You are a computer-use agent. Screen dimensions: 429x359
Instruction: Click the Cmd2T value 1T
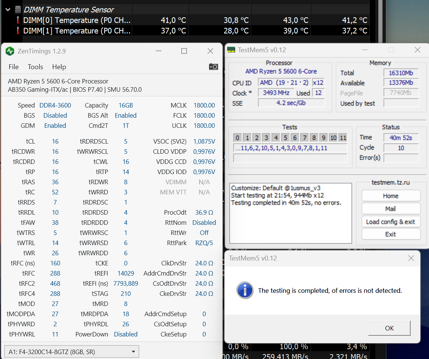pos(126,126)
